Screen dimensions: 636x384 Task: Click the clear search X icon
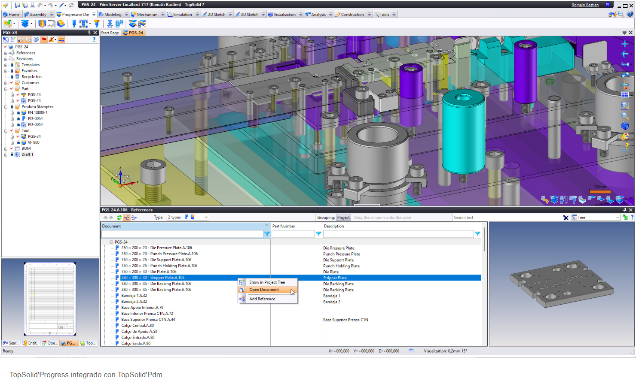click(566, 218)
